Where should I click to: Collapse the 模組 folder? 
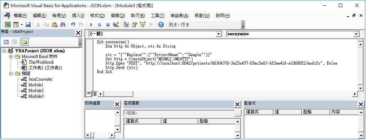tap(11, 74)
